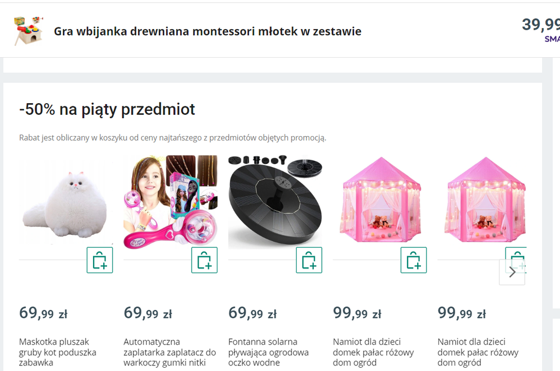
Task: Add first pink tent to cart
Action: click(414, 260)
